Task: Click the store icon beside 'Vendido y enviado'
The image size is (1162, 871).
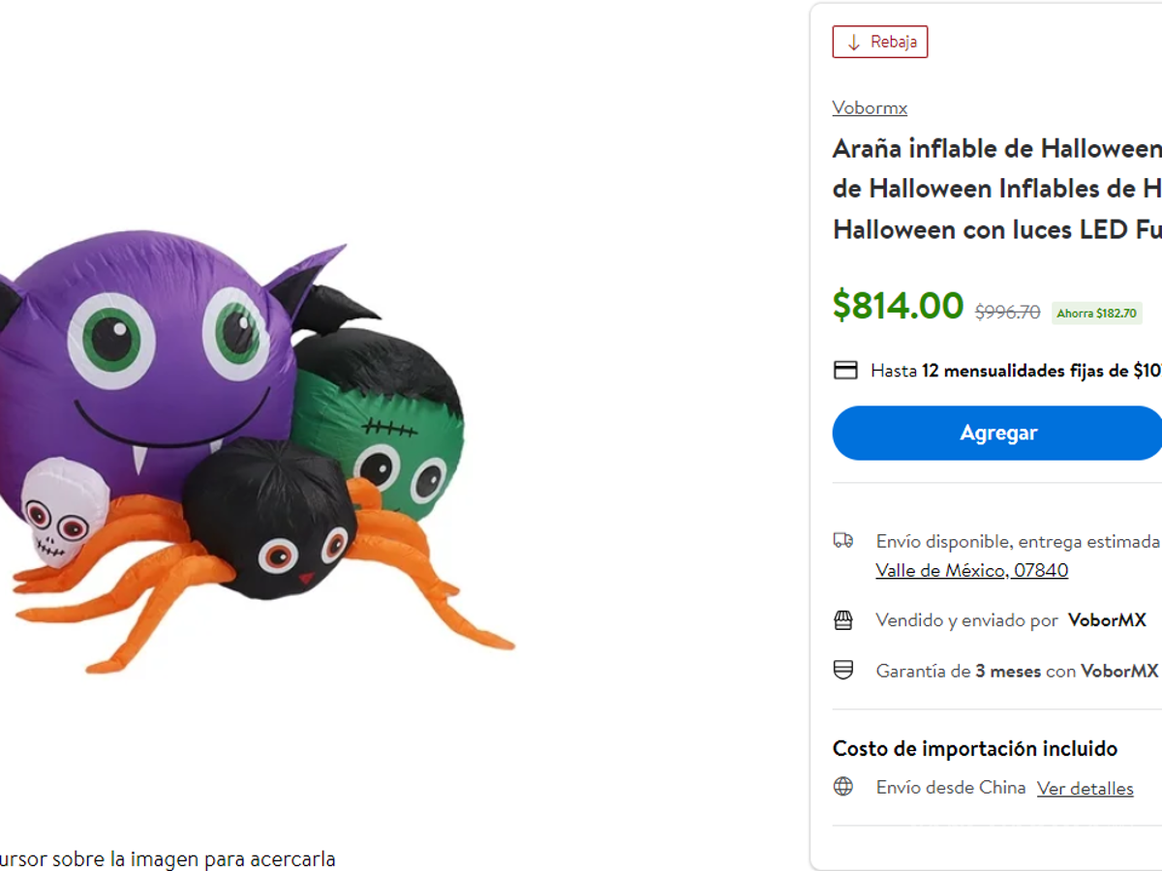Action: point(845,620)
